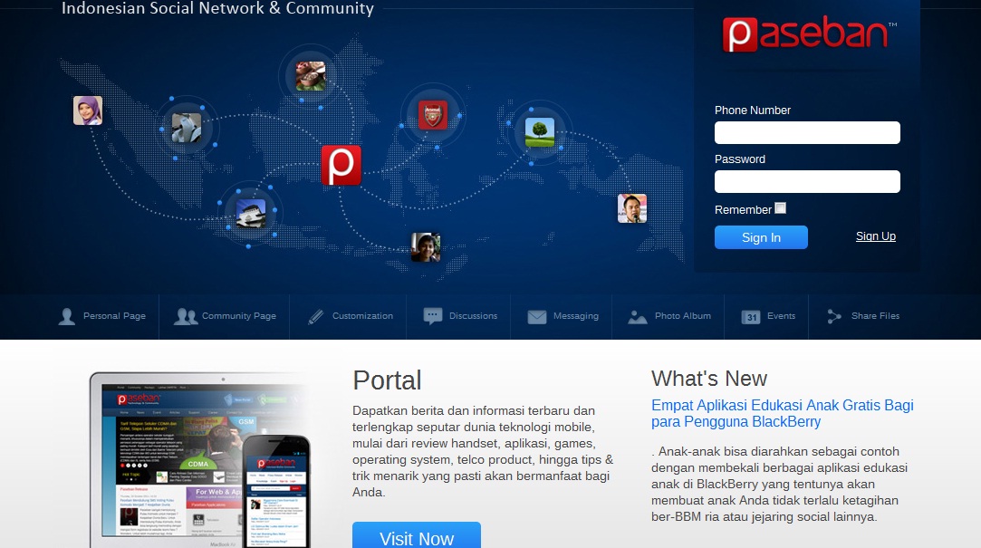
Task: Open Share Files in feature bar
Action: click(x=862, y=316)
